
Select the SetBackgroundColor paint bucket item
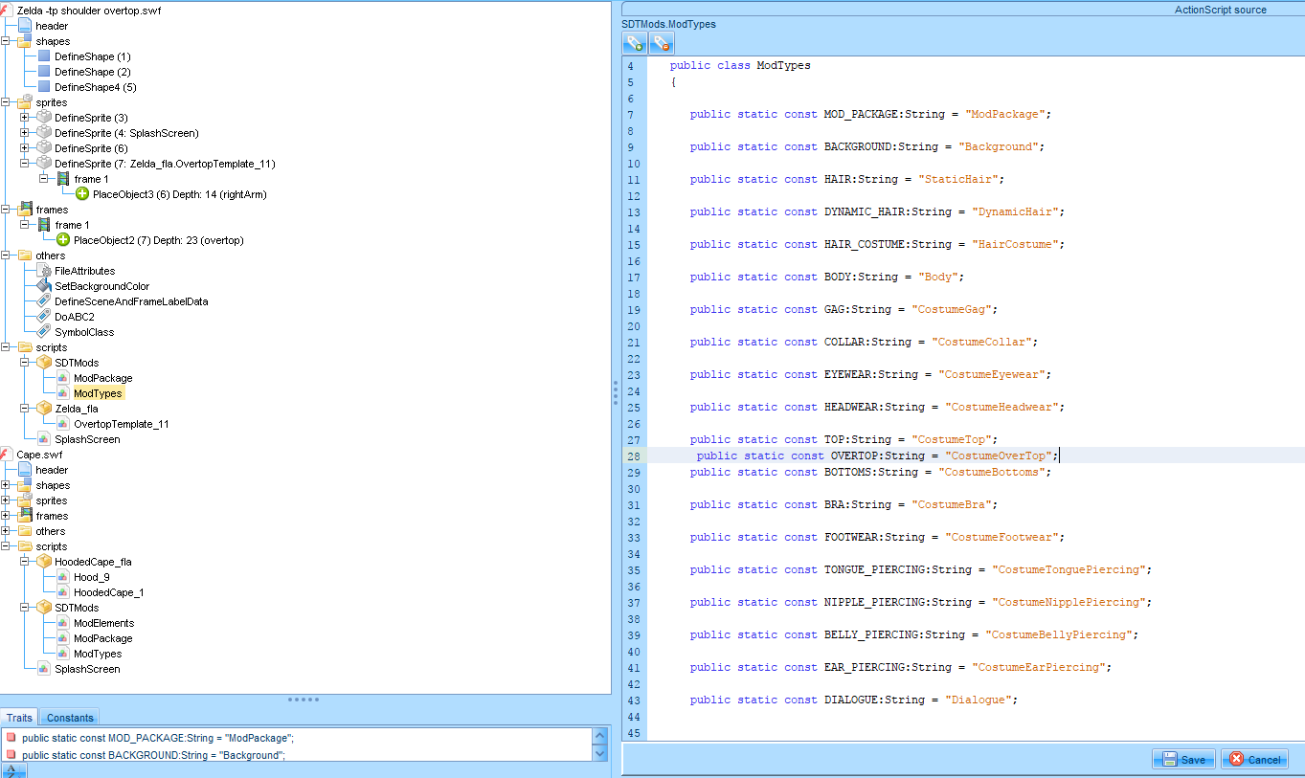pos(101,286)
